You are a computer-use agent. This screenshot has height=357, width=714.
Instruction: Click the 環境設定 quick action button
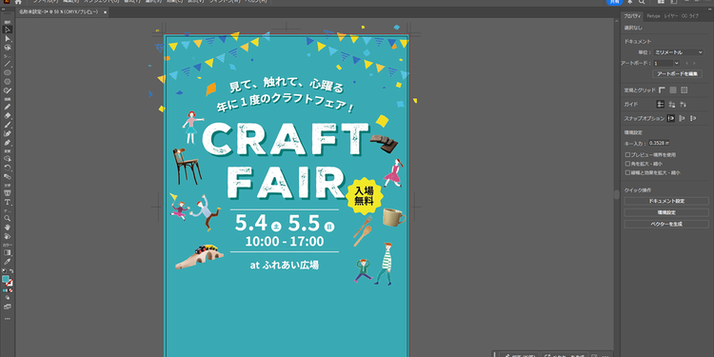pyautogui.click(x=666, y=212)
